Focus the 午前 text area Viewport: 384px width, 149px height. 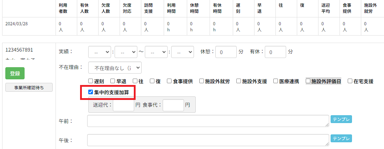(x=208, y=121)
